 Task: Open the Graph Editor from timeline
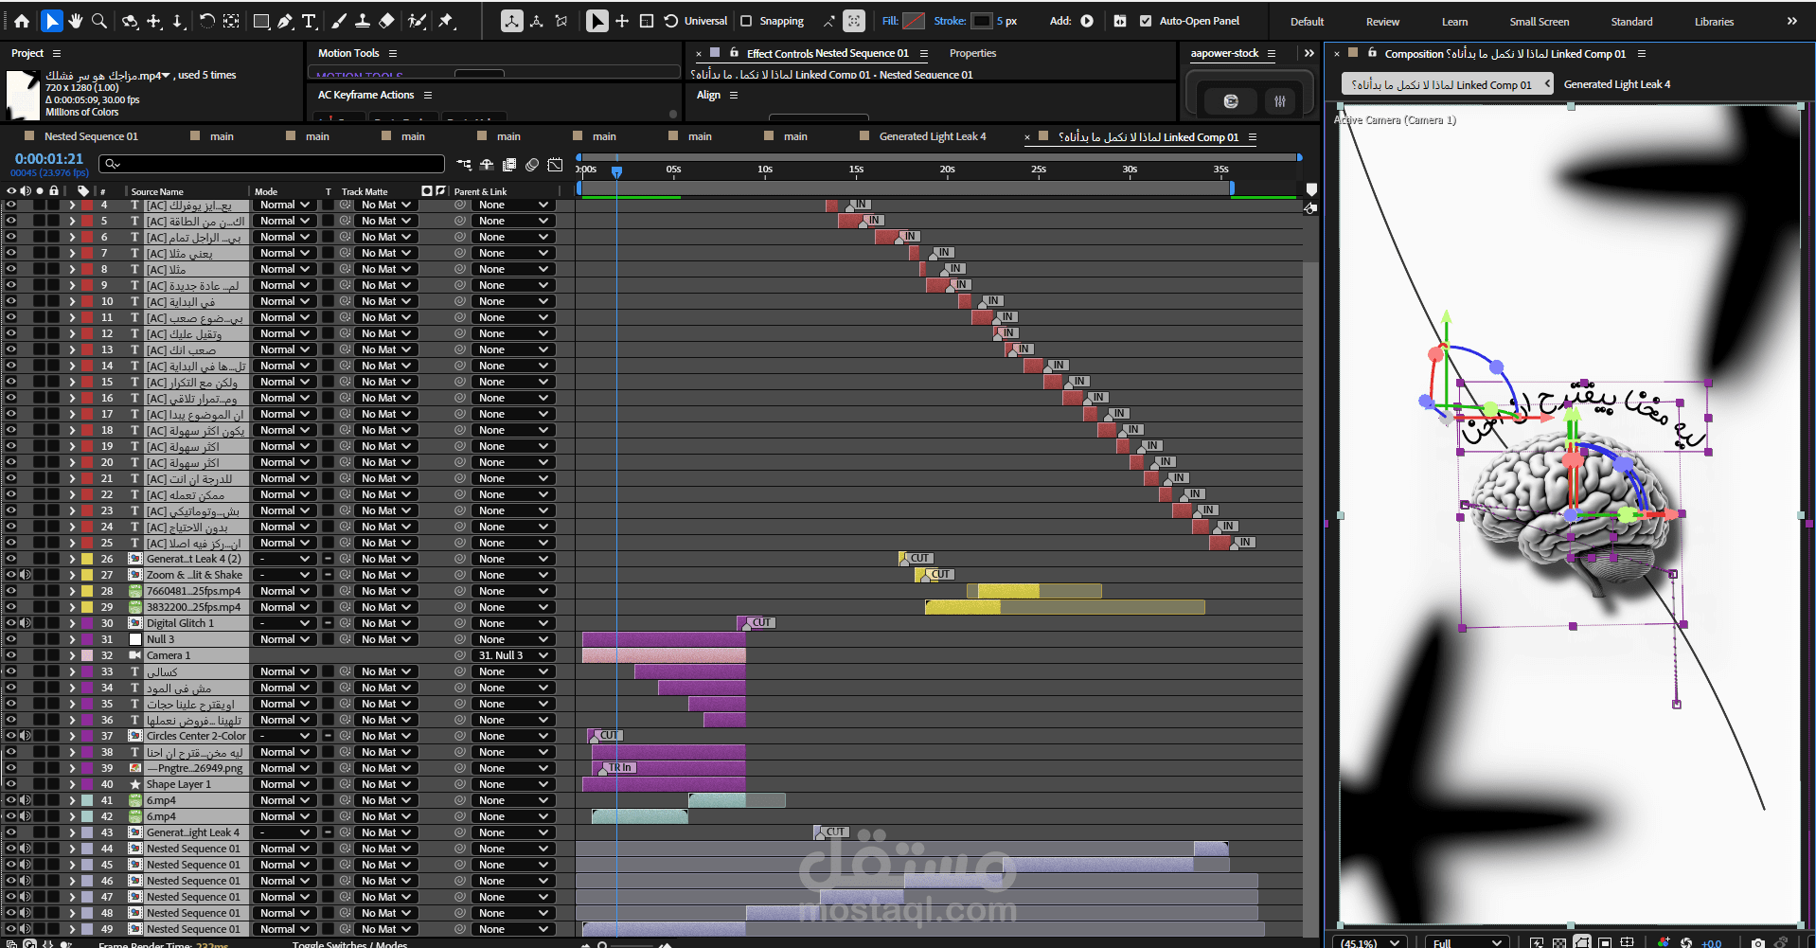click(x=555, y=165)
